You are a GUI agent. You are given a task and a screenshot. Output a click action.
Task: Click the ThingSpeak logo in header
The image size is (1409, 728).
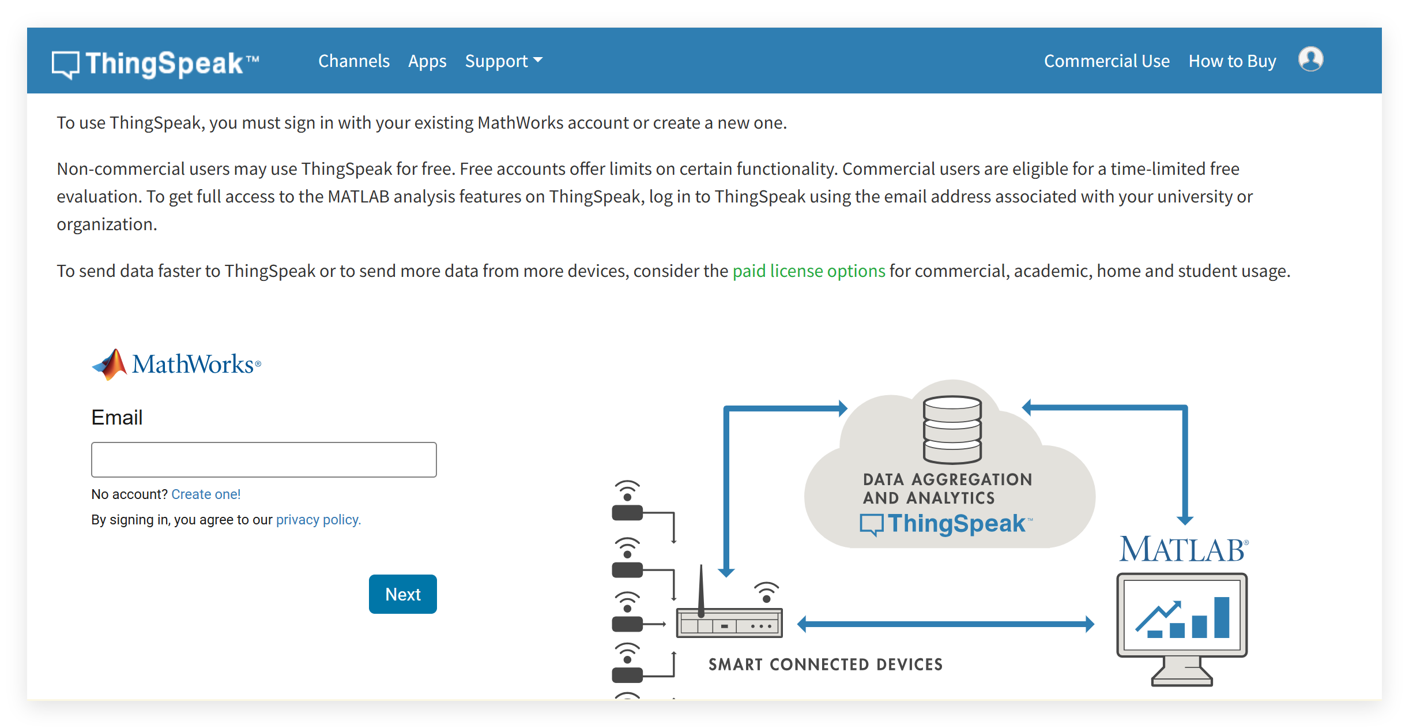click(x=155, y=63)
